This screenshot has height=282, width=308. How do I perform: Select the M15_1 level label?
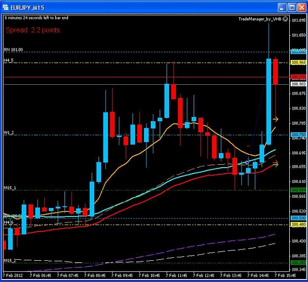coord(10,188)
